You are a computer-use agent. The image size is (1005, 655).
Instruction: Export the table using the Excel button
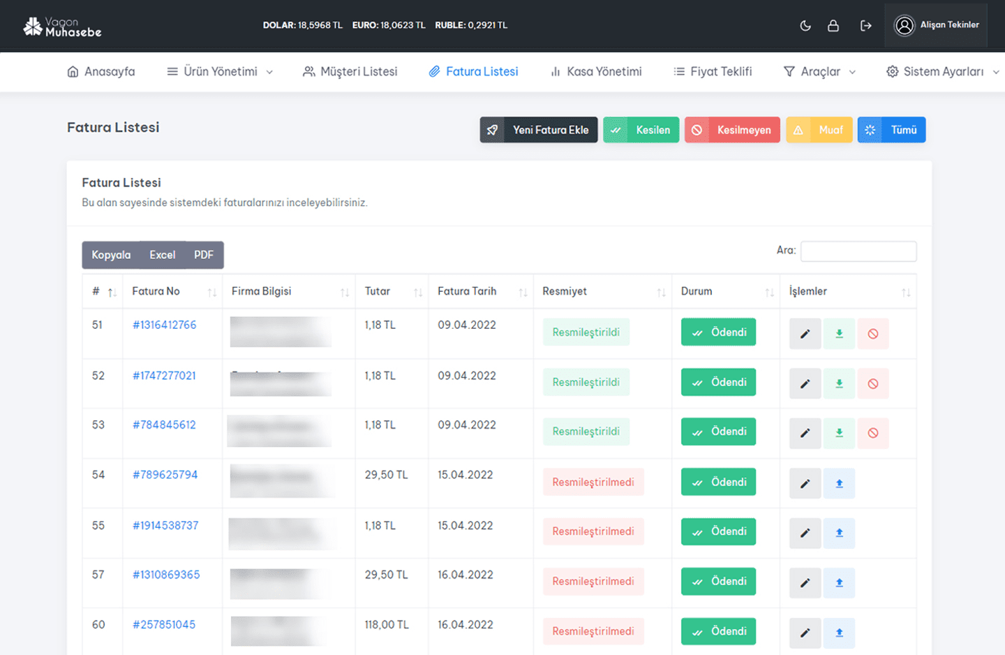(162, 255)
